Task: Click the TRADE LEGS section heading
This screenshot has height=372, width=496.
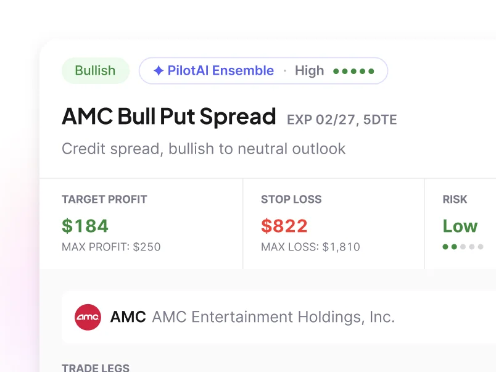Action: [96, 368]
